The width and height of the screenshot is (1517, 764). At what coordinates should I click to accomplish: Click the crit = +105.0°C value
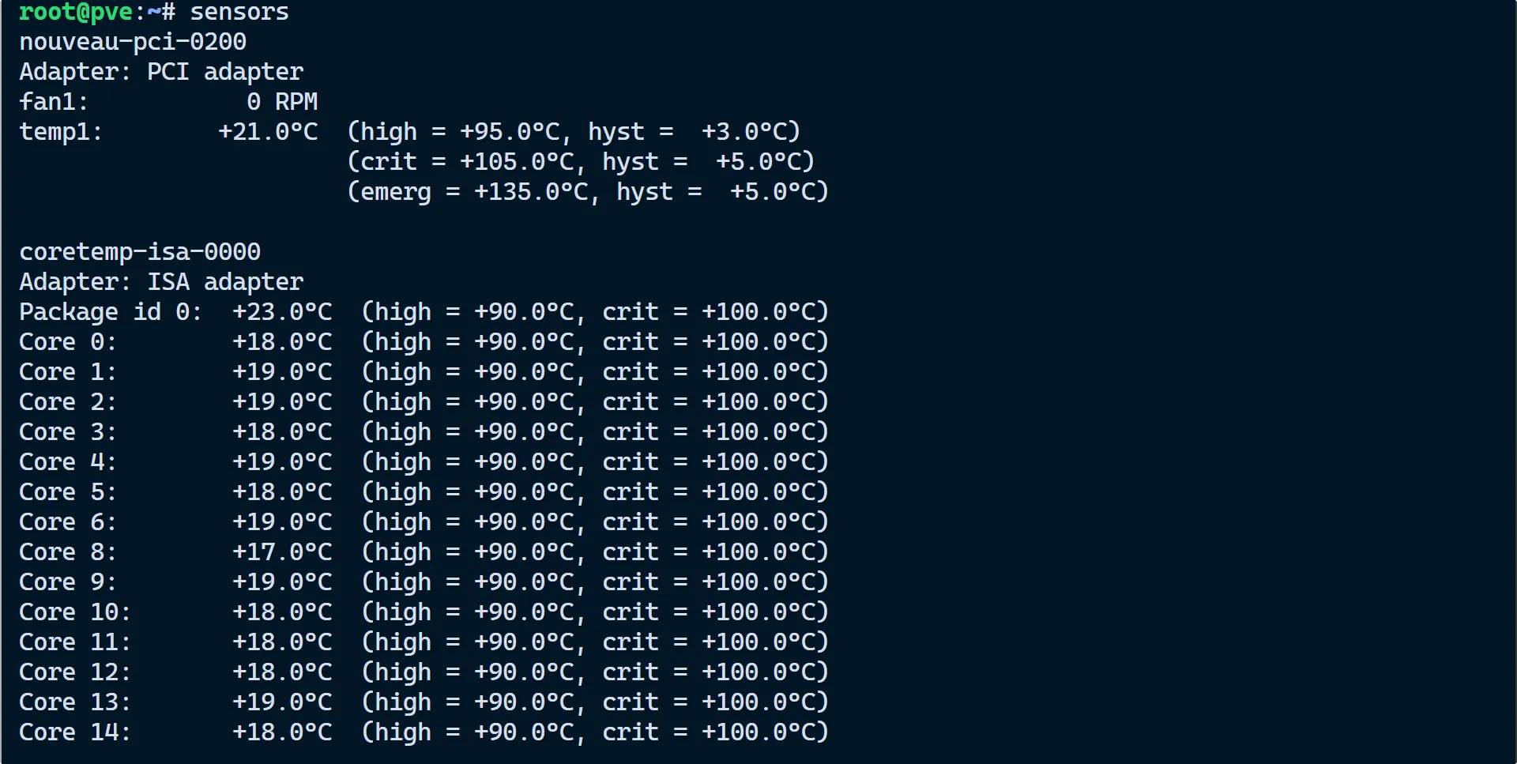click(518, 162)
